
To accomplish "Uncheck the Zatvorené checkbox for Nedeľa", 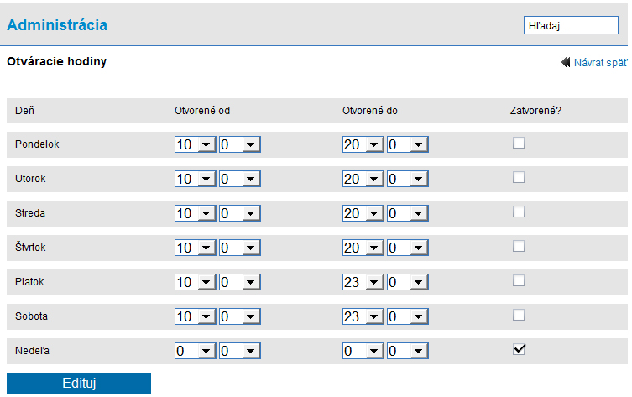I will pyautogui.click(x=519, y=349).
